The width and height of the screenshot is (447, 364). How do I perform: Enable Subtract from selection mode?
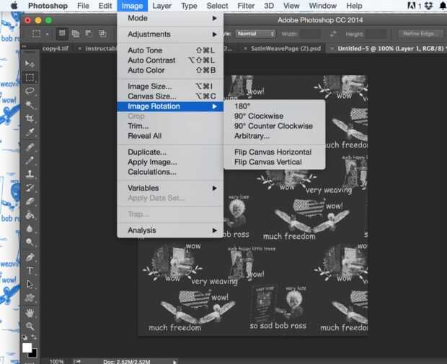89,34
